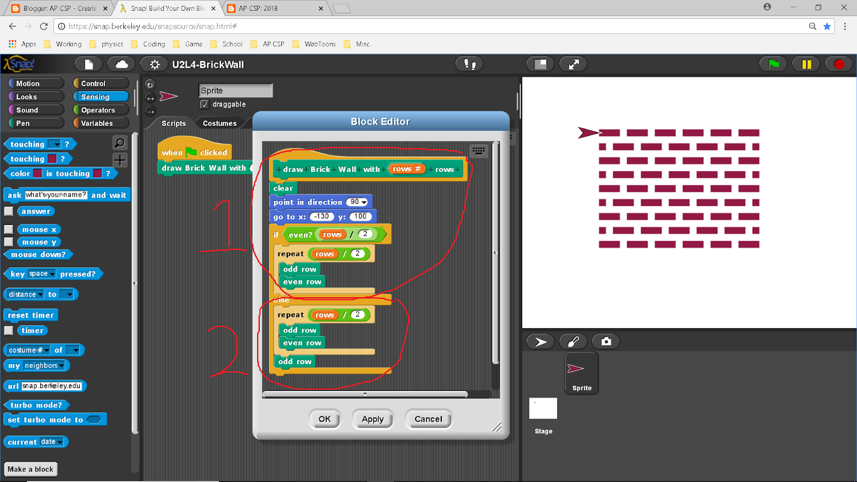This screenshot has height=482, width=857.
Task: Click Apply in the Block Editor
Action: click(373, 419)
